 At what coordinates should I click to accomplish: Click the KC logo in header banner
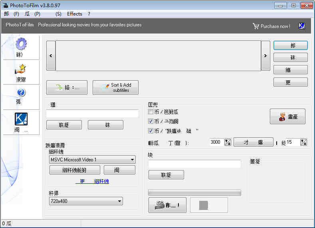pyautogui.click(x=301, y=26)
